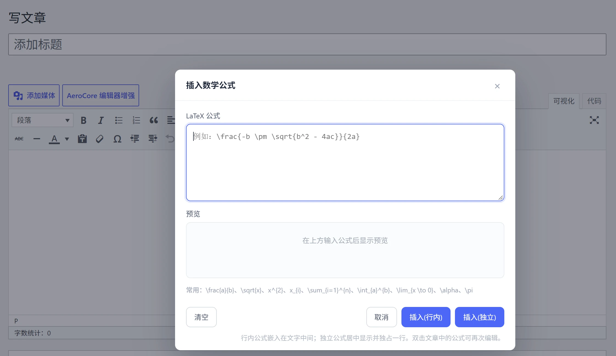Insert a bulleted list
This screenshot has height=356, width=616.
click(119, 120)
